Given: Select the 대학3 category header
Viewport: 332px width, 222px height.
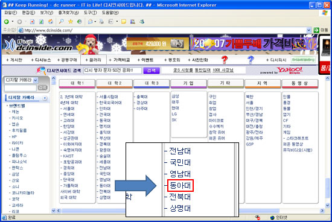Looking at the screenshot, I should 152,83.
